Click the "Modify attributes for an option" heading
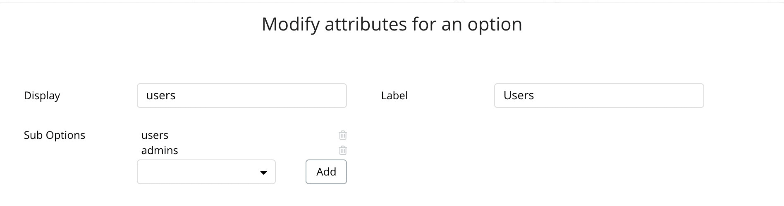 point(392,24)
